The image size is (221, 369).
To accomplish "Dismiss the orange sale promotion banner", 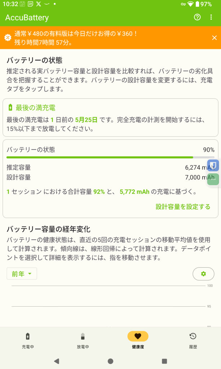I will (x=214, y=38).
